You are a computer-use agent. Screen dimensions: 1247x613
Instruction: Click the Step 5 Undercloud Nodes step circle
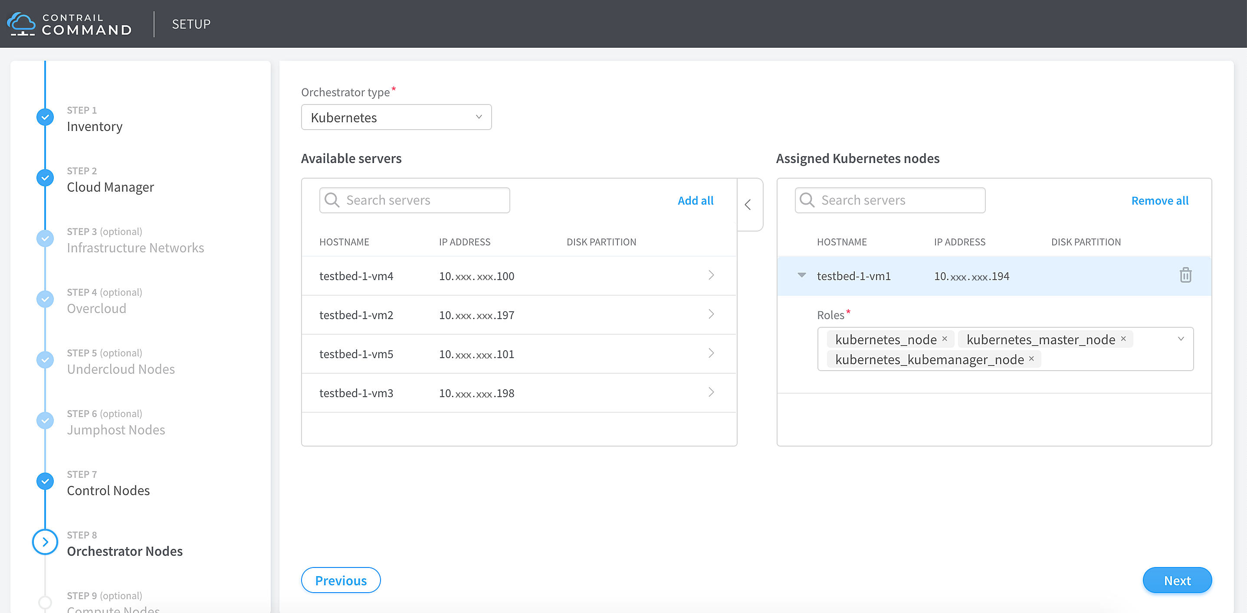pos(45,359)
